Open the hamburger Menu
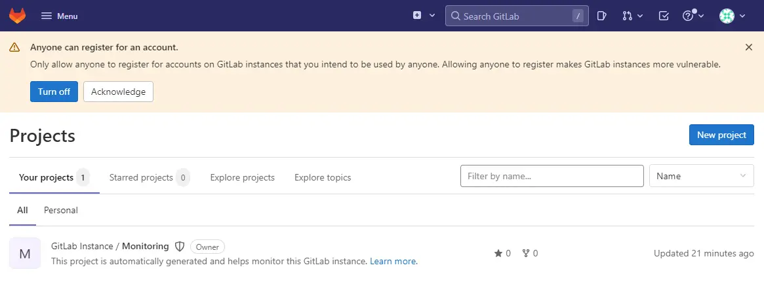764x295 pixels. (x=60, y=16)
